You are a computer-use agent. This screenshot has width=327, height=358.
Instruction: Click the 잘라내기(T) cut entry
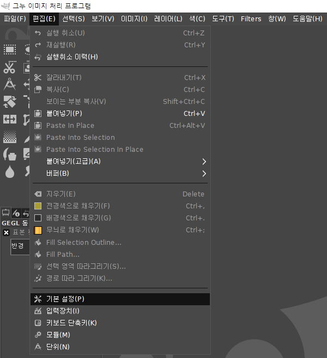pyautogui.click(x=120, y=78)
